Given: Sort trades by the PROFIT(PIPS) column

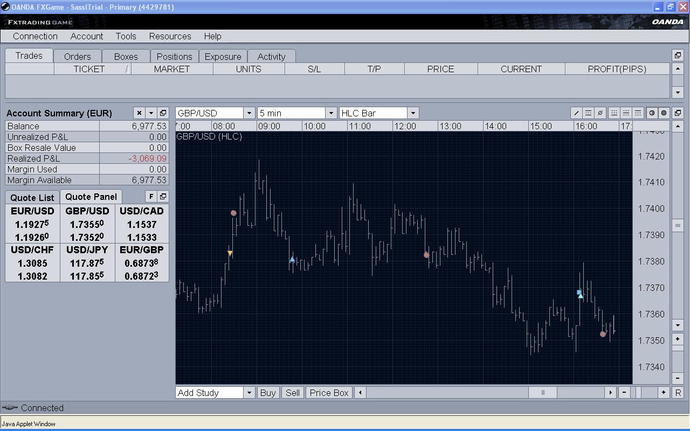Looking at the screenshot, I should [617, 69].
